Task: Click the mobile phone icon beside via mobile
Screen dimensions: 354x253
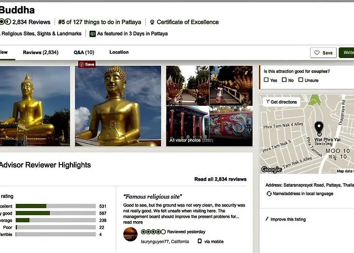Action: coord(200,241)
